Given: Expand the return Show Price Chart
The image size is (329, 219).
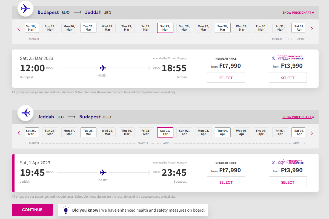Looking at the screenshot, I should 298,117.
